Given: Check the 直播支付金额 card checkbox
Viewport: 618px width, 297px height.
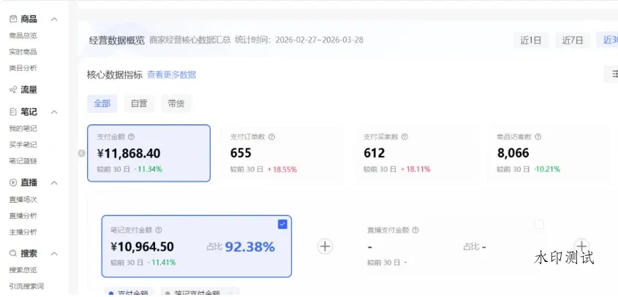Looking at the screenshot, I should tap(539, 225).
